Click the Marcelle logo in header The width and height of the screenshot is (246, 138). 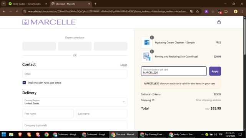point(49,22)
